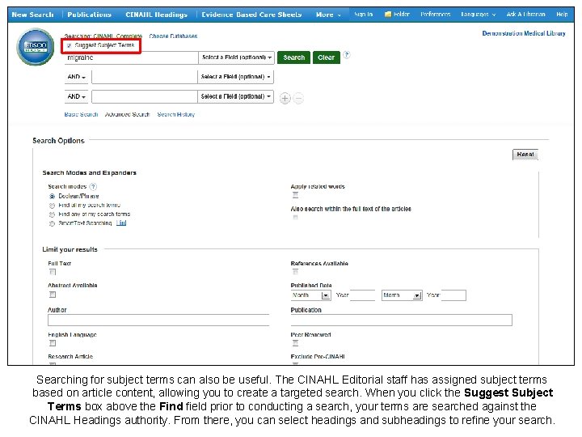Click the Demonstration Medical Library link
Image resolution: width=582 pixels, height=437 pixels.
[524, 33]
